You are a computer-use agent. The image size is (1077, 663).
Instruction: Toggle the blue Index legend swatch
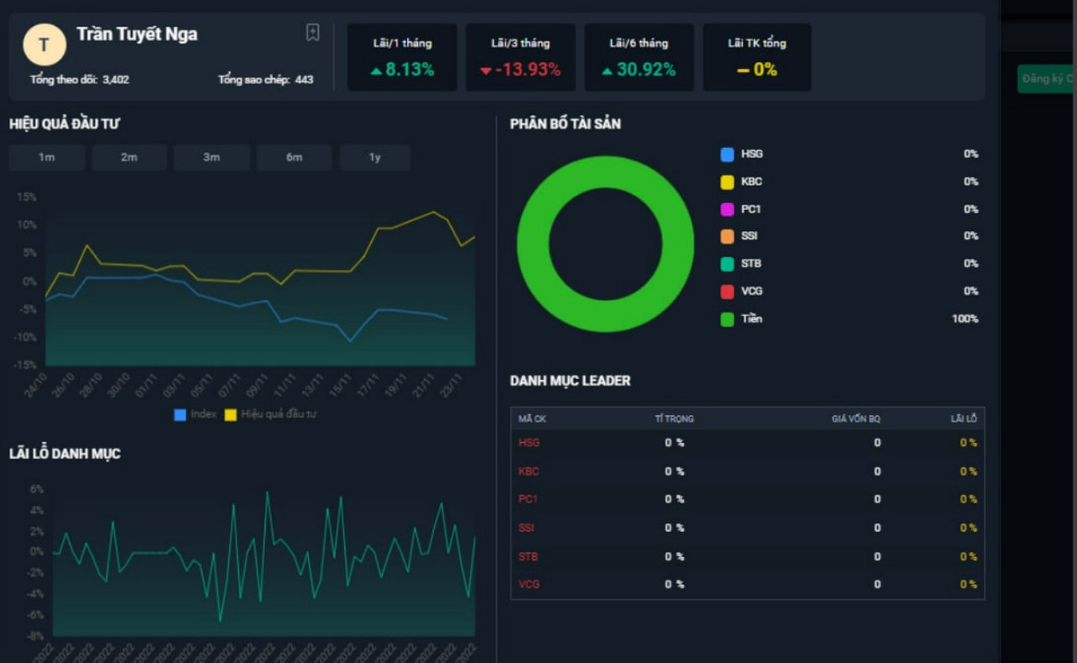pyautogui.click(x=180, y=414)
